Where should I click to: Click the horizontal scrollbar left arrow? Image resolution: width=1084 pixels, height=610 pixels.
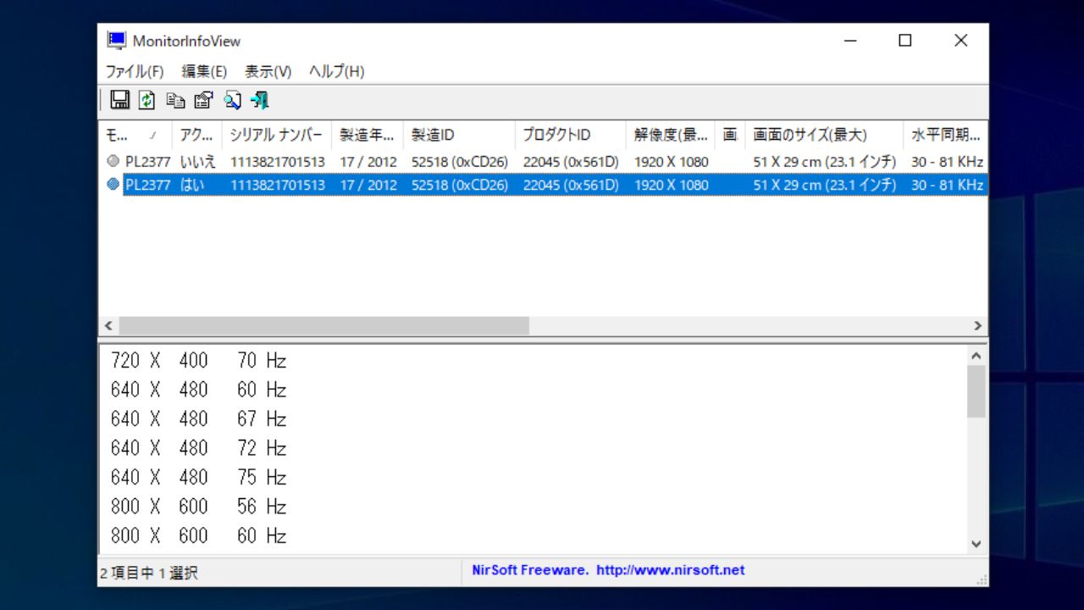coord(108,325)
